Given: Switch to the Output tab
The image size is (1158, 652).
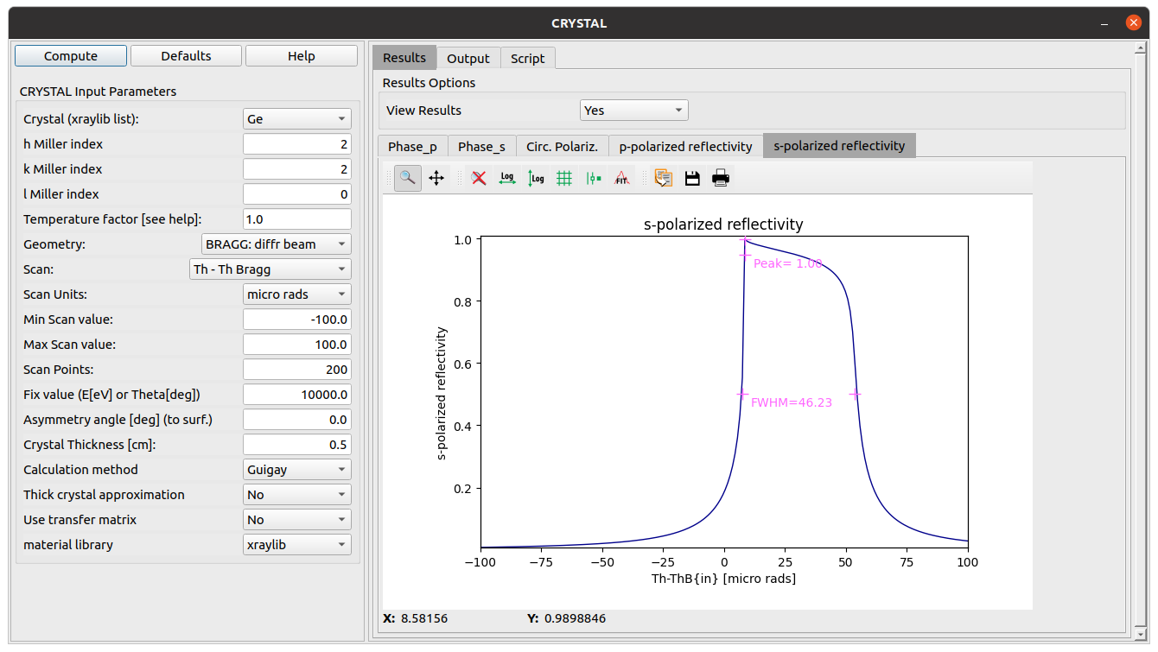Looking at the screenshot, I should point(468,58).
